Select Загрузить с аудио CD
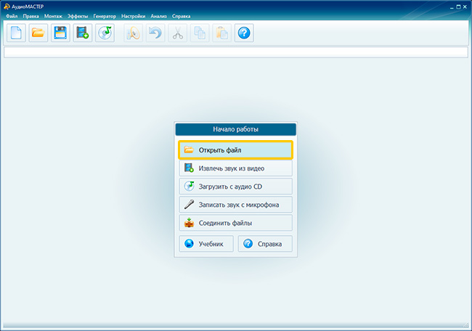 pos(236,187)
